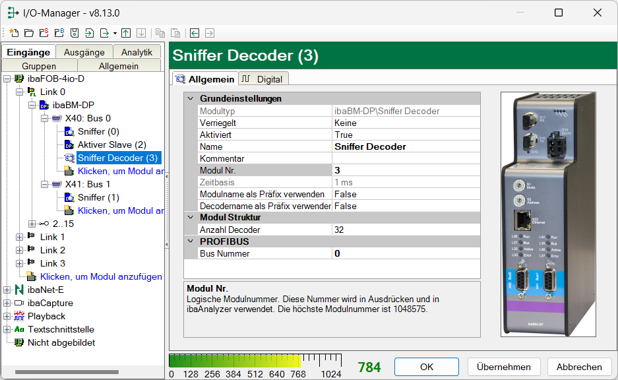The height and width of the screenshot is (380, 618).
Task: Navigate forward with the right-arrow icon
Action: click(x=210, y=33)
